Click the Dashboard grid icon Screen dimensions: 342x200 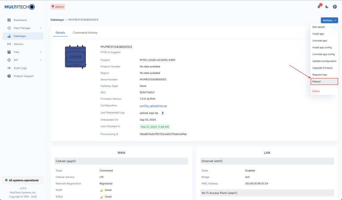(9, 20)
